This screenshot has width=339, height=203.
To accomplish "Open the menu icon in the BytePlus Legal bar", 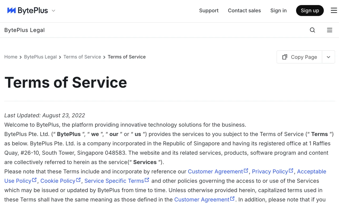I will pos(329,30).
